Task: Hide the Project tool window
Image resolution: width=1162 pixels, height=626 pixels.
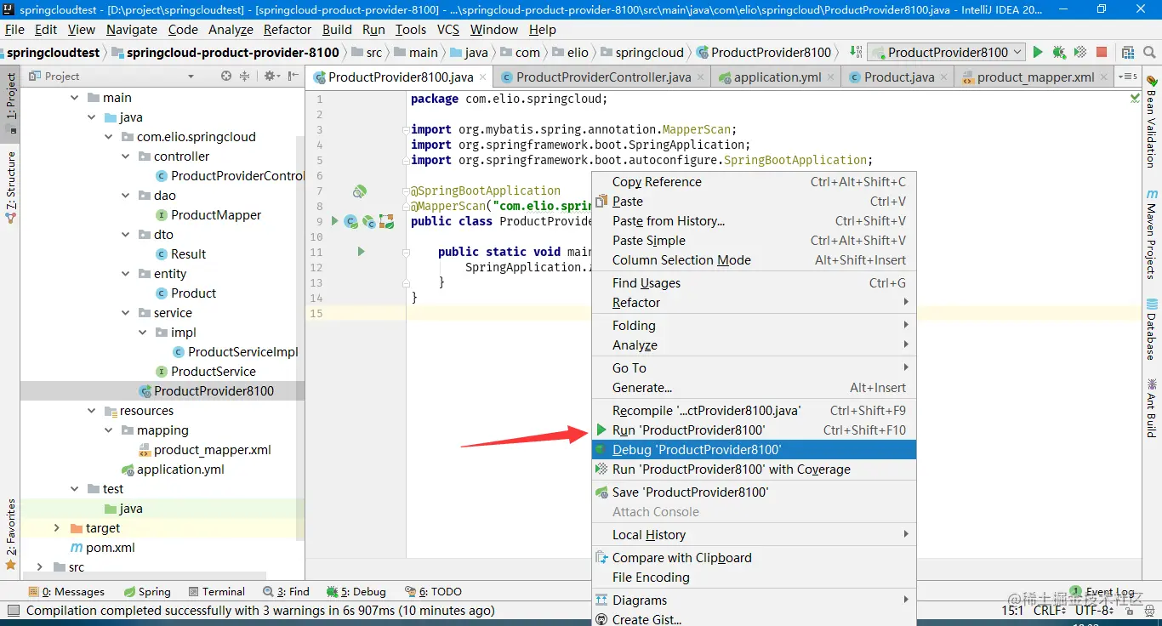Action: (293, 76)
